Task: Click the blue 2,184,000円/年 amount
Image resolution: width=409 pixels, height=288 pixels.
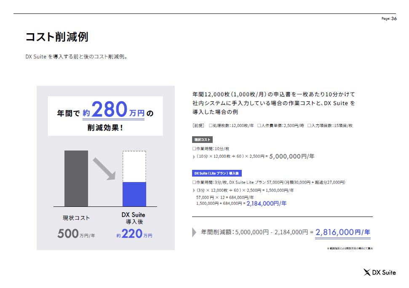Action: point(266,203)
